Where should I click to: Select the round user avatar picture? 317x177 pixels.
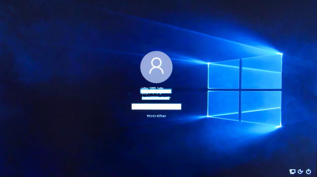point(156,67)
